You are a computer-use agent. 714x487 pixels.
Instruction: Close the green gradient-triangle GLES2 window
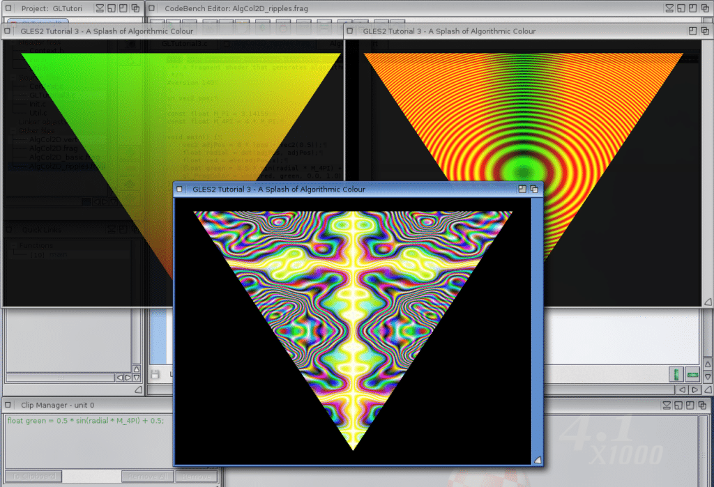(x=7, y=31)
